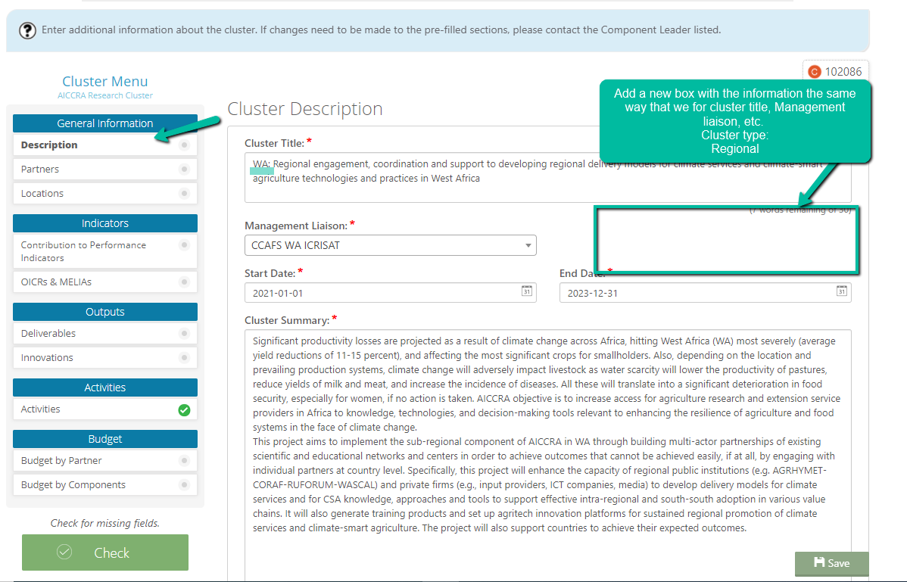Click the Cluster Description heading

[305, 109]
